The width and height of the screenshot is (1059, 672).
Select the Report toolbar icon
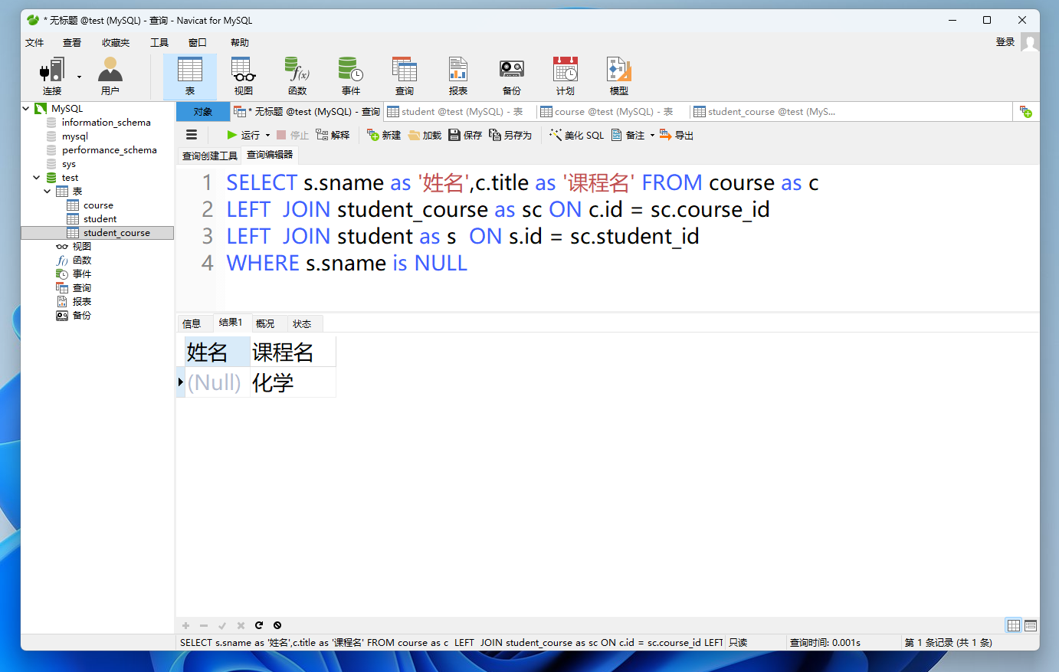click(458, 76)
